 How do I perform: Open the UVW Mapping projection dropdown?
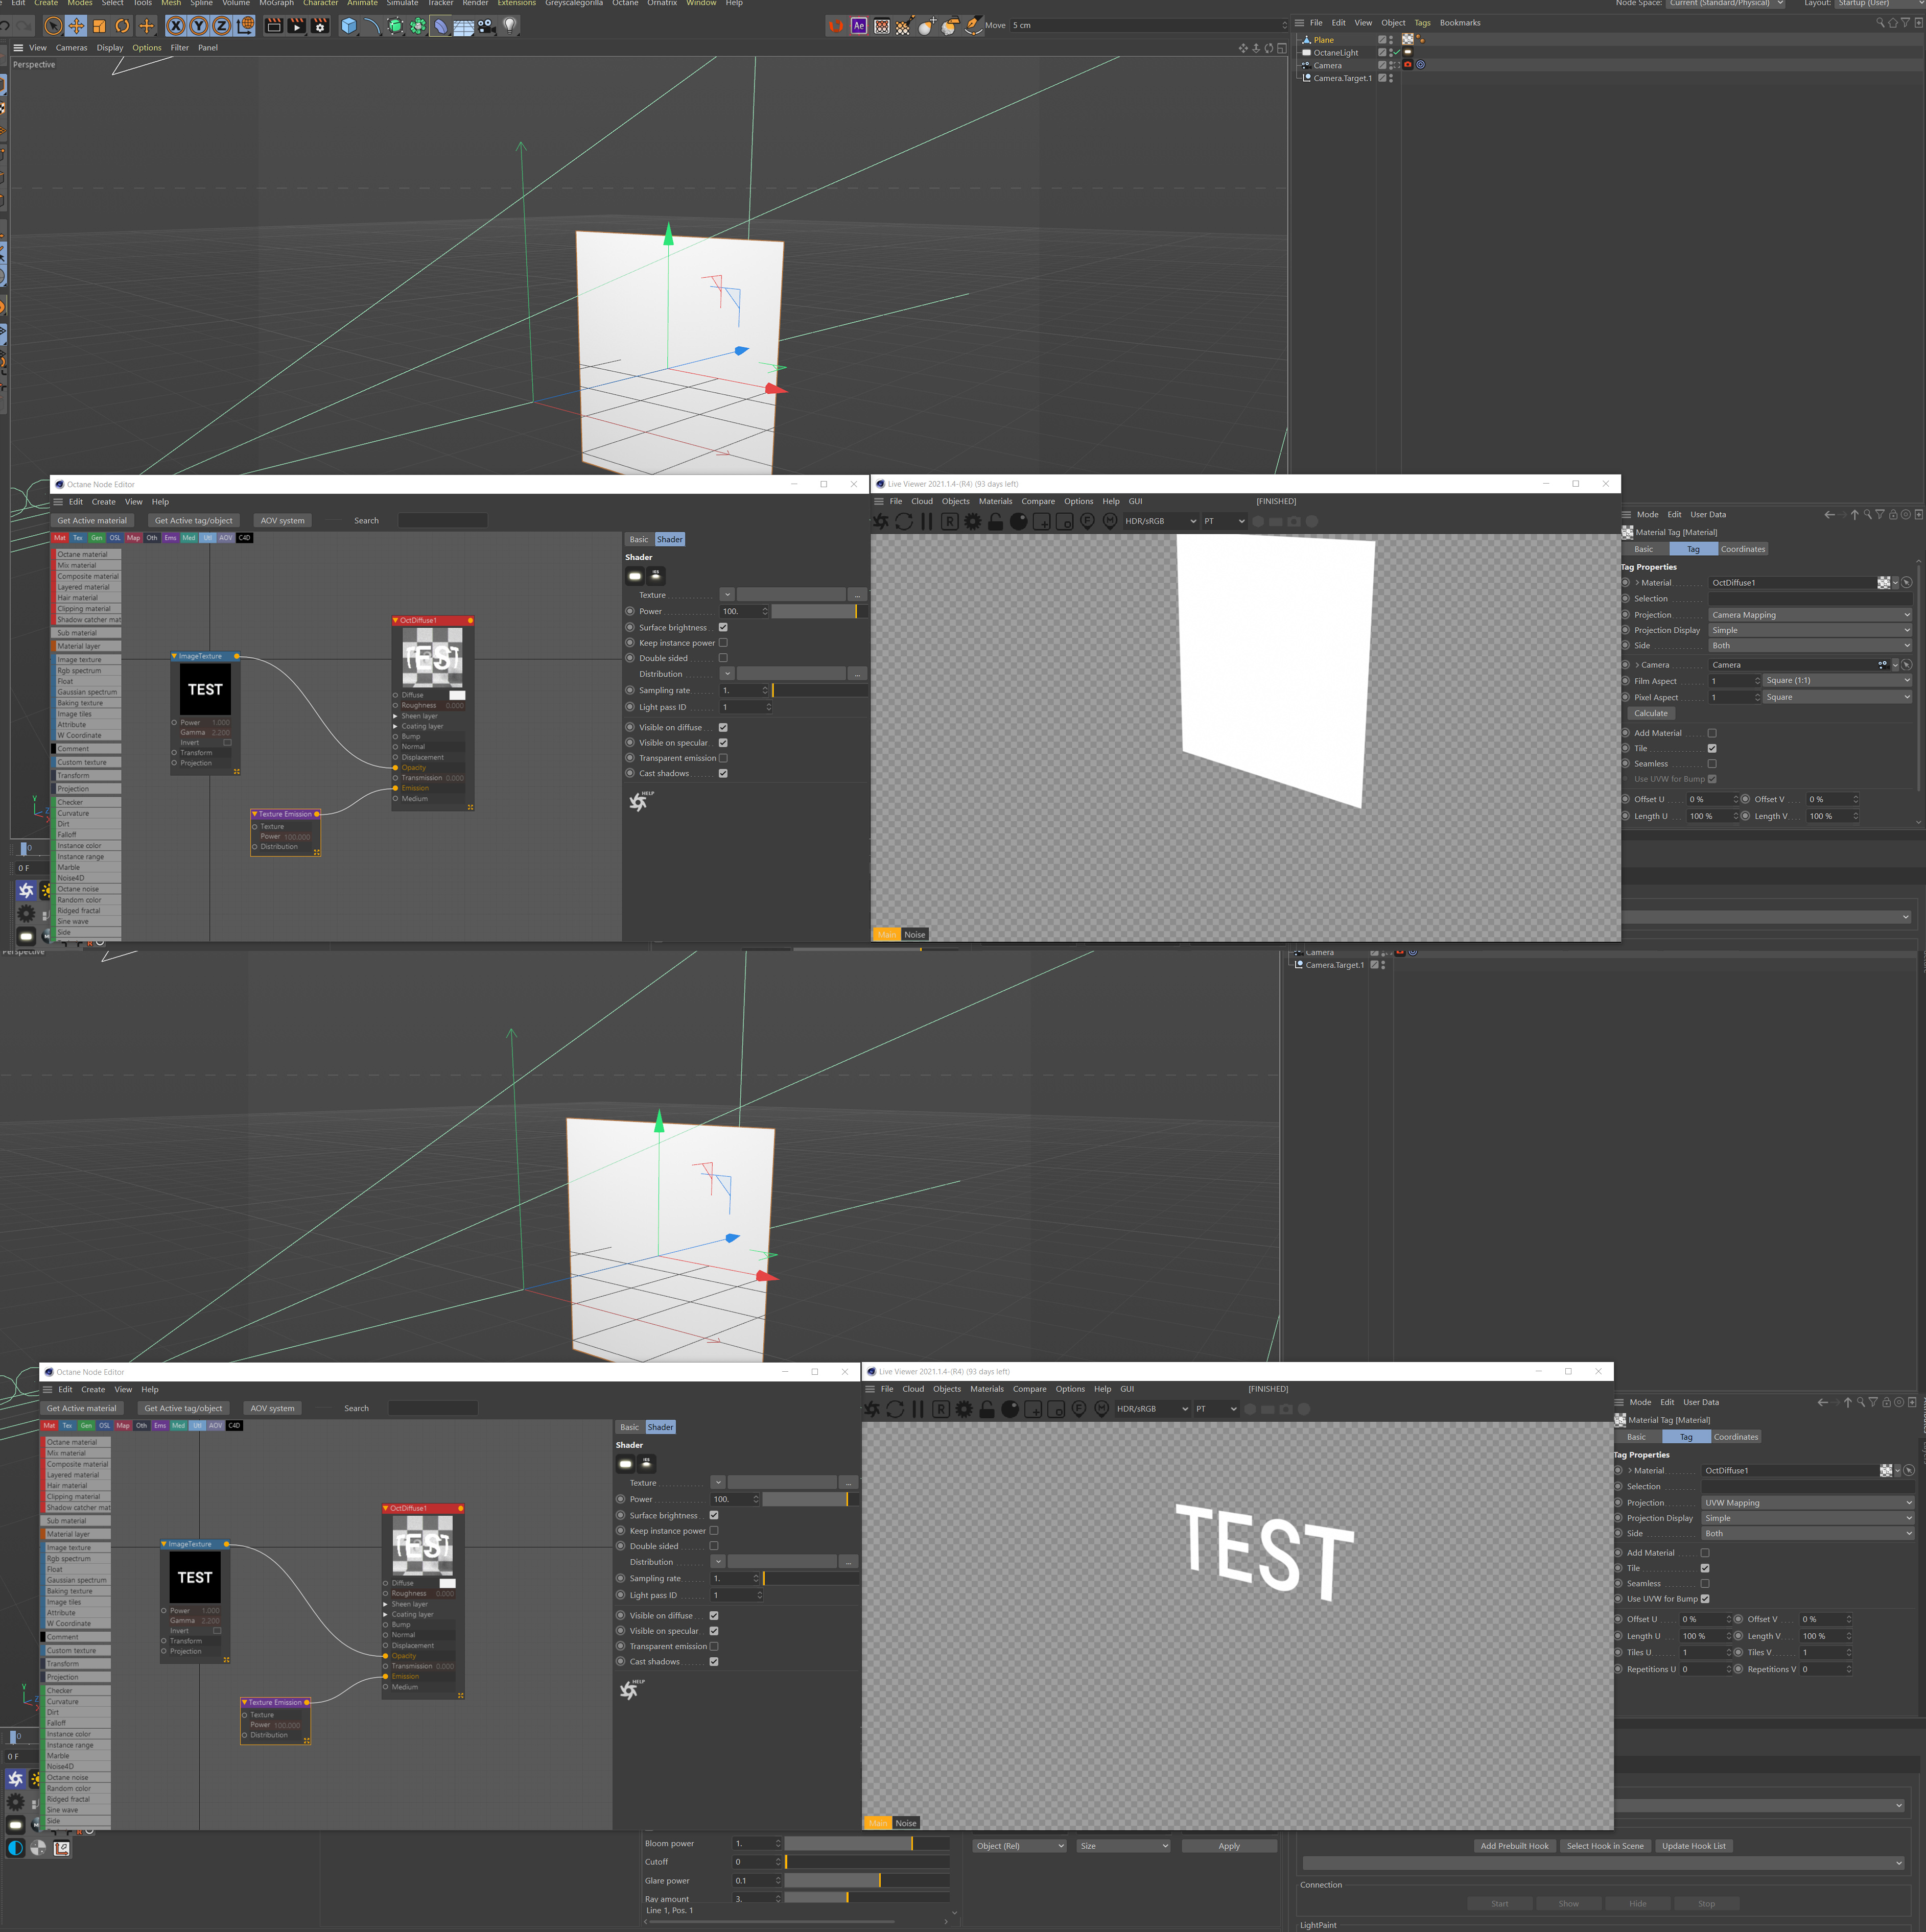1807,1502
